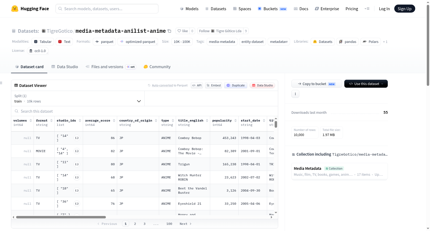The image size is (430, 231).
Task: Show the additional libraries +1
Action: point(385,42)
